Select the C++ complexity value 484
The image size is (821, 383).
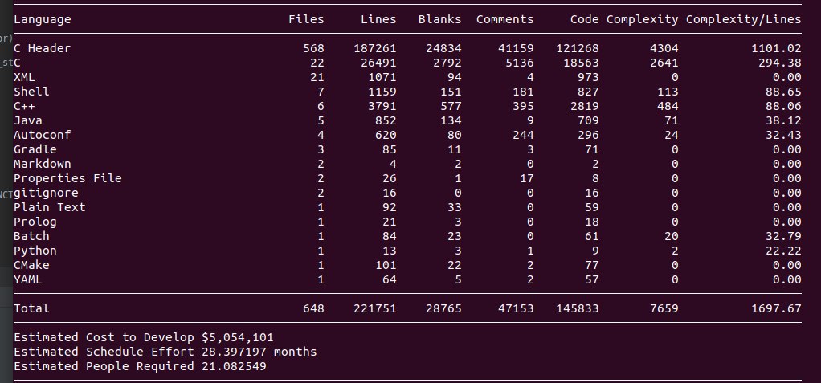(x=668, y=106)
